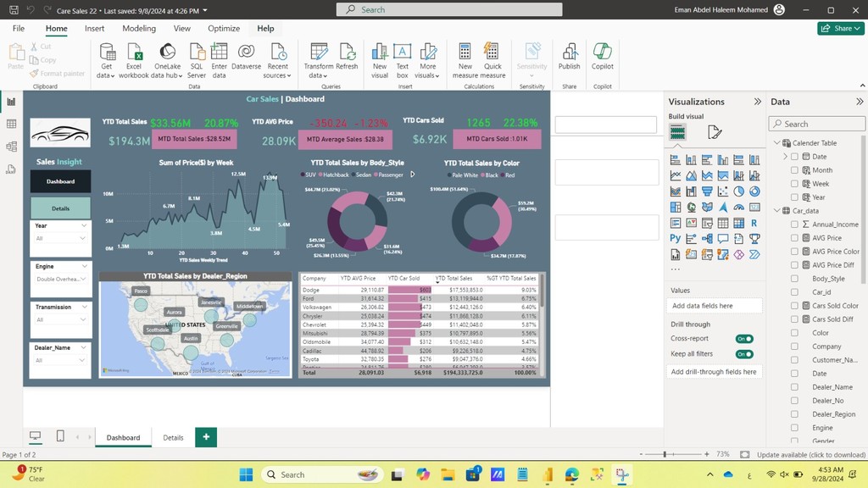Collapse the Calender Table tree
Image resolution: width=868 pixels, height=488 pixels.
776,142
